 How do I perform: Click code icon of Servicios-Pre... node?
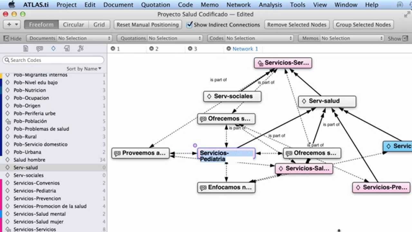coord(358,188)
